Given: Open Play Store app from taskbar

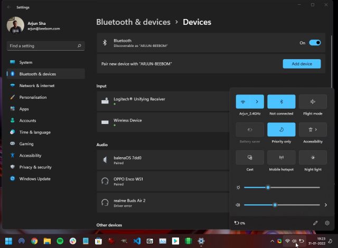Looking at the screenshot, I should click(175, 241).
